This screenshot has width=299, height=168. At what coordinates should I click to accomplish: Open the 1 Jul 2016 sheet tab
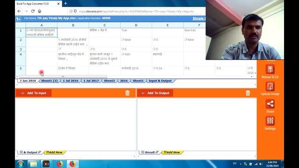pos(71,81)
